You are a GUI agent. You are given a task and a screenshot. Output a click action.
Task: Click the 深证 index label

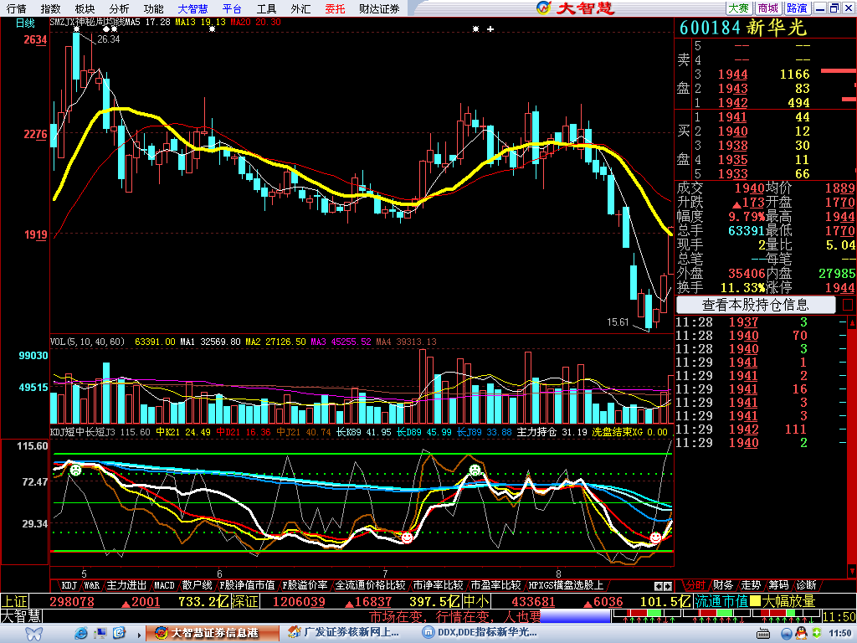click(x=244, y=601)
